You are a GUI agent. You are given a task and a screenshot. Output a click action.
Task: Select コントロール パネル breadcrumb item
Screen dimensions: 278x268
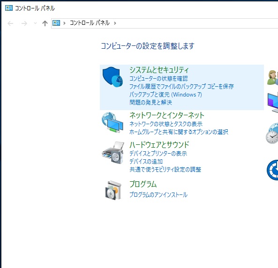pyautogui.click(x=90, y=23)
